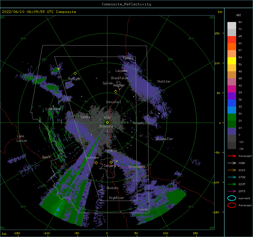Click the Calgary city label

(x=110, y=166)
